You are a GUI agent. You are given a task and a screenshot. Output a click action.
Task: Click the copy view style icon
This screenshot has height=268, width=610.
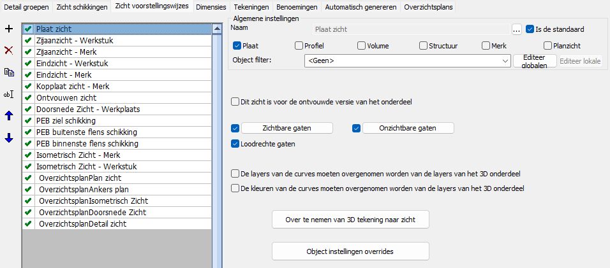pos(8,72)
